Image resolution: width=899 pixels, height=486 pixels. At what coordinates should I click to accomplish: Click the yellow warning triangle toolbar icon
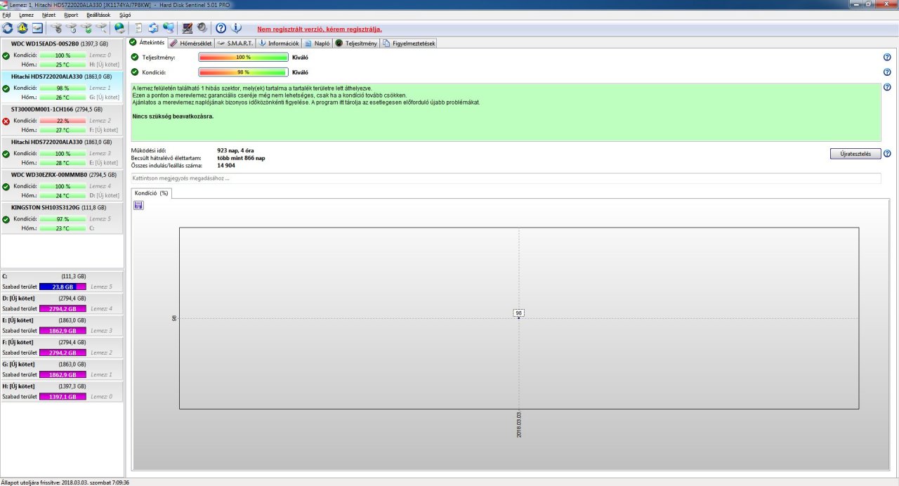[x=22, y=28]
